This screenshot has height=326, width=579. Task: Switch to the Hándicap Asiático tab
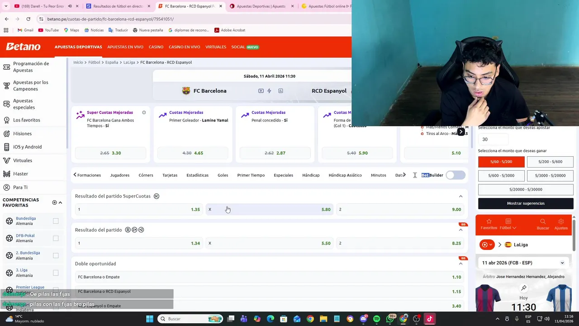345,175
